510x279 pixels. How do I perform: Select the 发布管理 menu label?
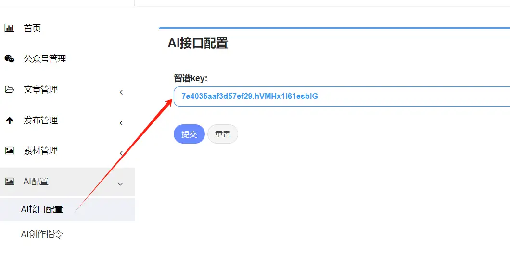[40, 121]
